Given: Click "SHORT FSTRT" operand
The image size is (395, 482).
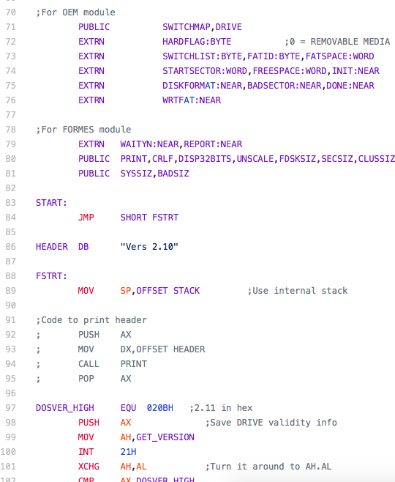Looking at the screenshot, I should (149, 218).
